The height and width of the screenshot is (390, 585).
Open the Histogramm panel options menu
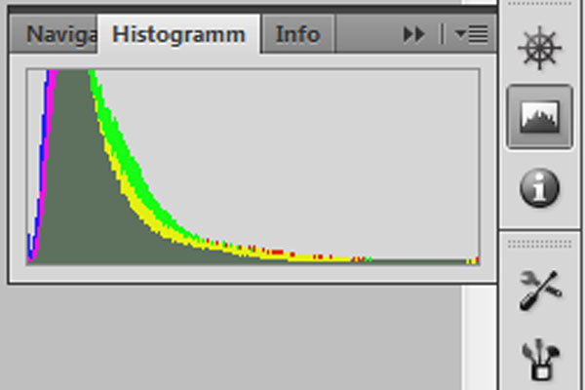(x=471, y=34)
